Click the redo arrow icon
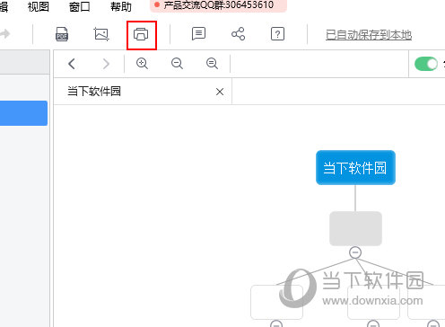Viewport: 445px width, 327px height. 4,33
